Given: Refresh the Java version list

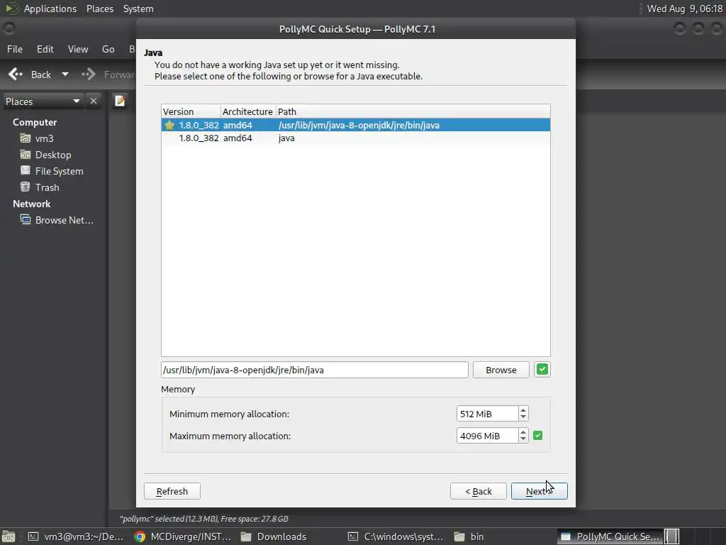Looking at the screenshot, I should (x=172, y=491).
